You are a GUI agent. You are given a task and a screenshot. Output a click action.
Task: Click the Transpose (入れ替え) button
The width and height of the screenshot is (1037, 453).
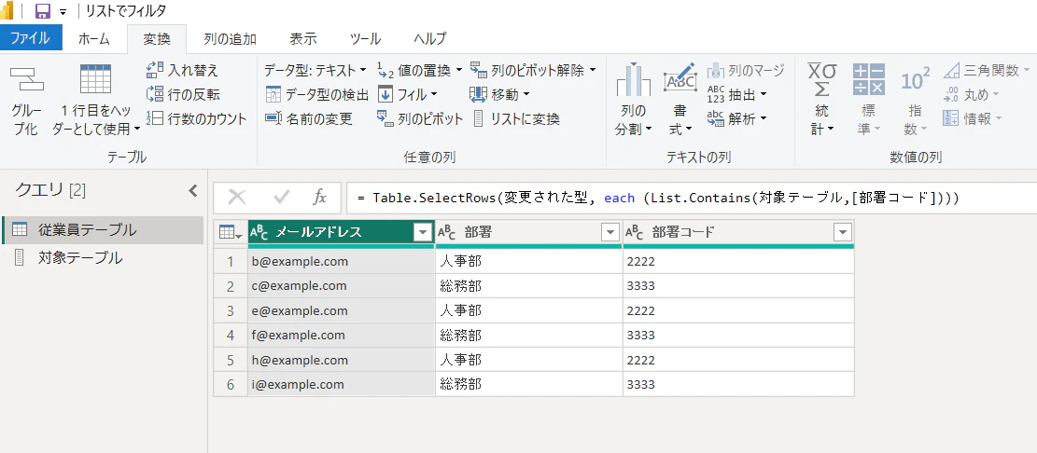(x=183, y=70)
